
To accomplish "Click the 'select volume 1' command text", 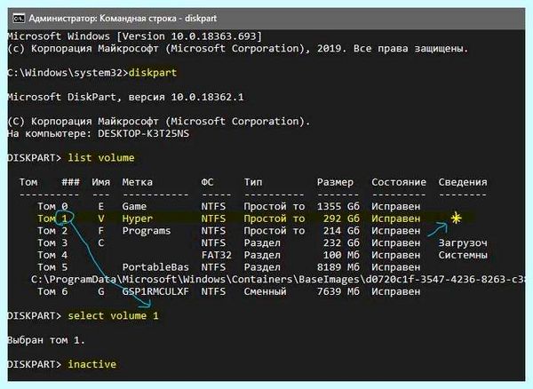I will click(113, 316).
